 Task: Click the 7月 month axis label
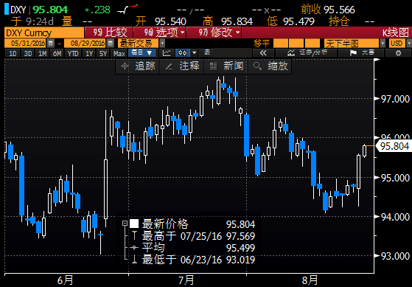pos(186,280)
